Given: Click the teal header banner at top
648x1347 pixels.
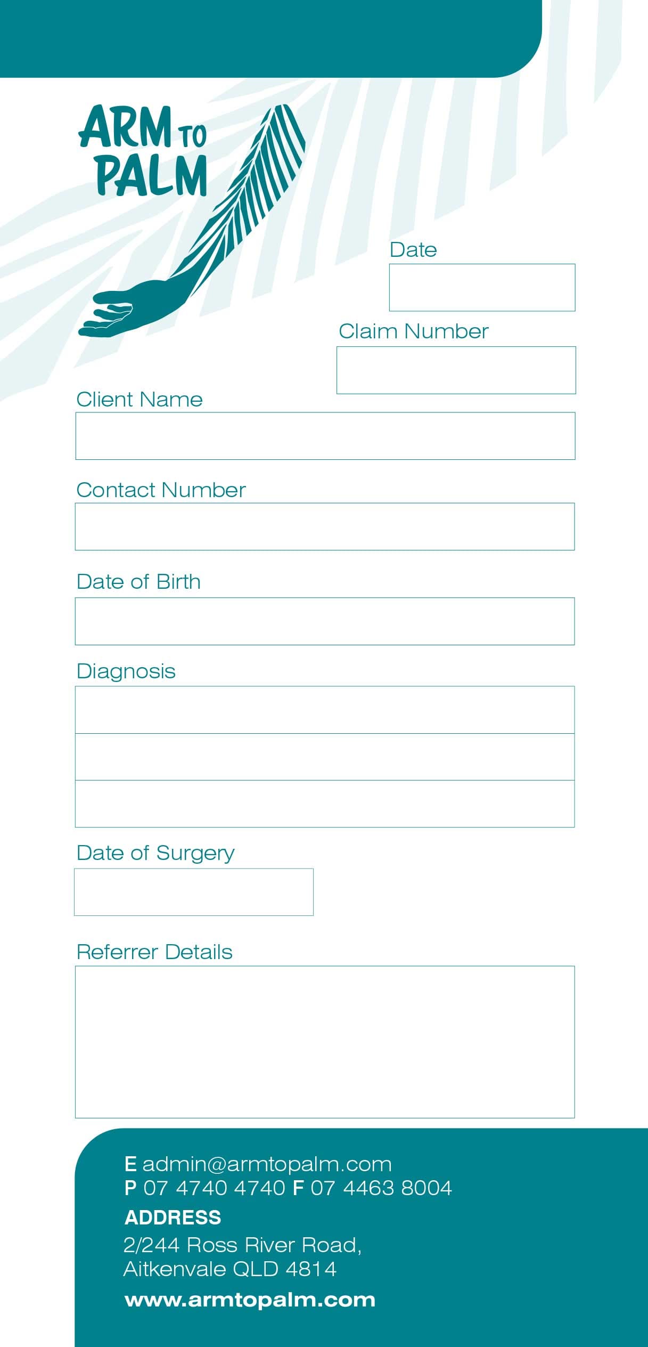Looking at the screenshot, I should point(266,37).
